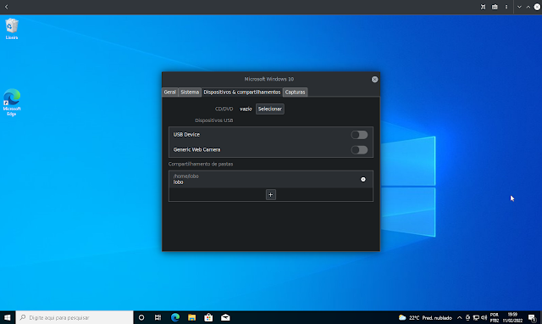Open Microsoft Store from the taskbar
The image size is (542, 324).
208,317
